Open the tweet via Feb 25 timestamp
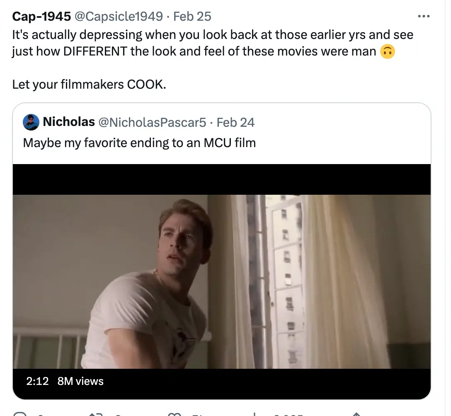The image size is (451, 416). (x=192, y=16)
